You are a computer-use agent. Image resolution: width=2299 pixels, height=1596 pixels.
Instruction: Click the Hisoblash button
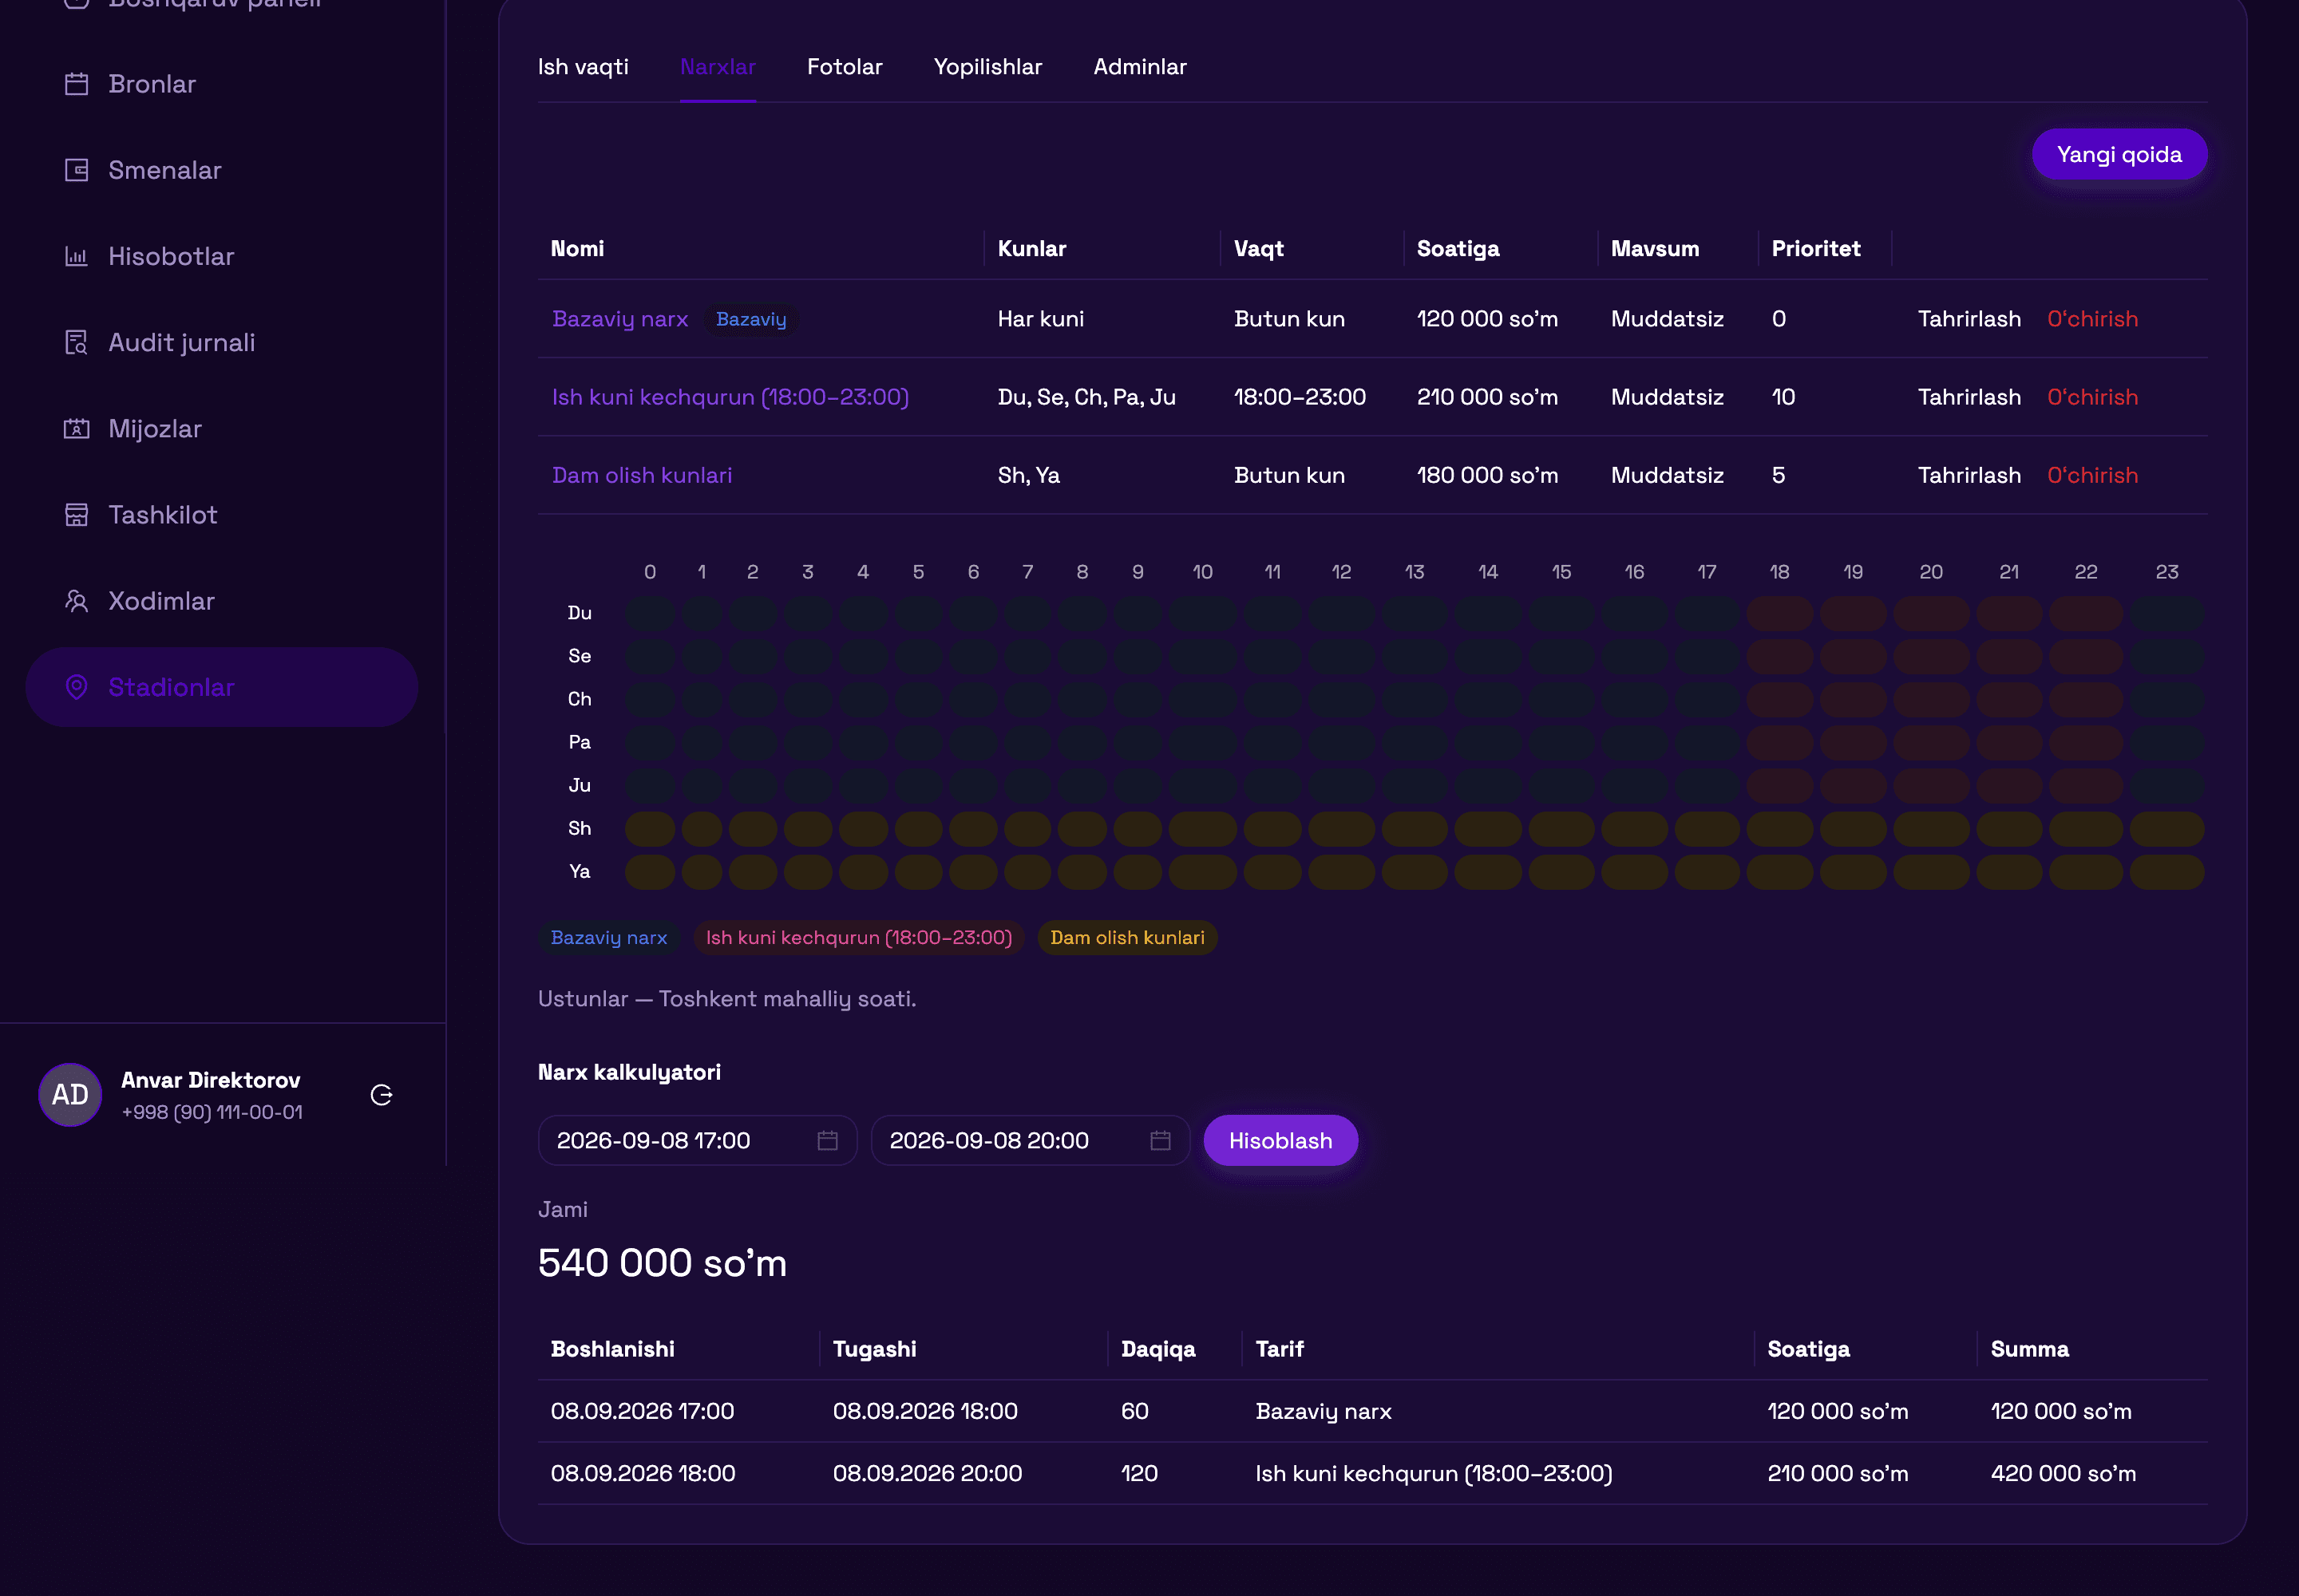(x=1280, y=1140)
